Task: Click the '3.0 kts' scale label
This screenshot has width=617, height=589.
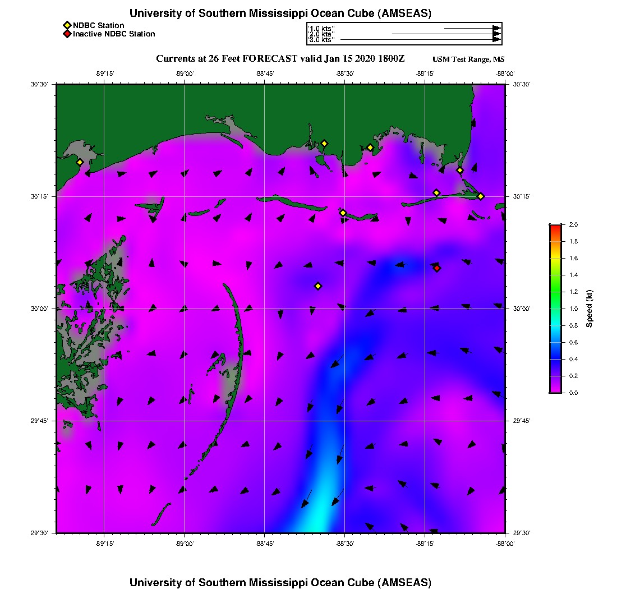Action: [x=321, y=40]
